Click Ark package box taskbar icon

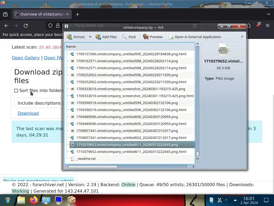click(x=71, y=200)
